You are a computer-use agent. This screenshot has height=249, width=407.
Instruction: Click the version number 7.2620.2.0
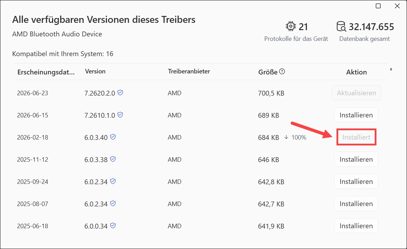(100, 93)
